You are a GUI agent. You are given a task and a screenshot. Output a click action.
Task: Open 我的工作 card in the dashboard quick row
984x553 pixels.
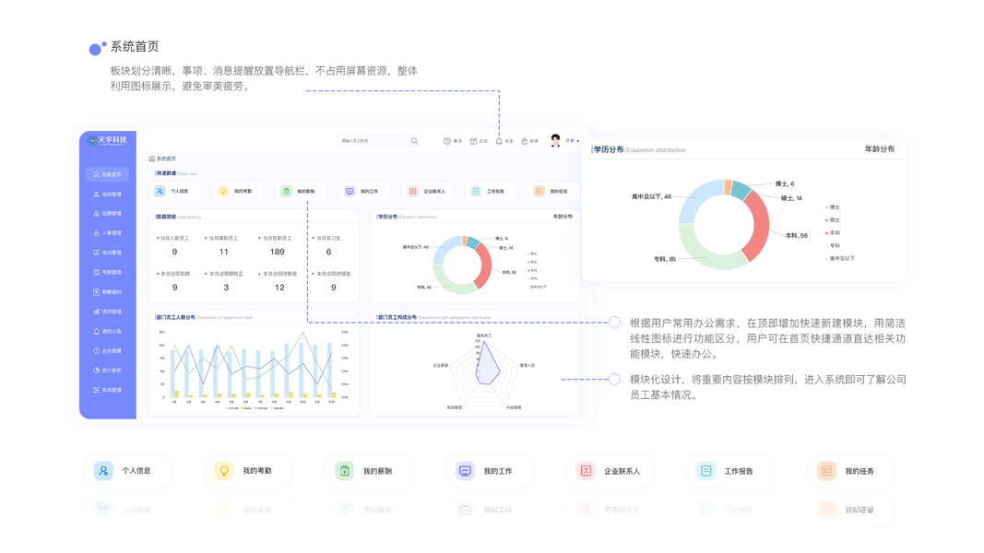pos(364,191)
